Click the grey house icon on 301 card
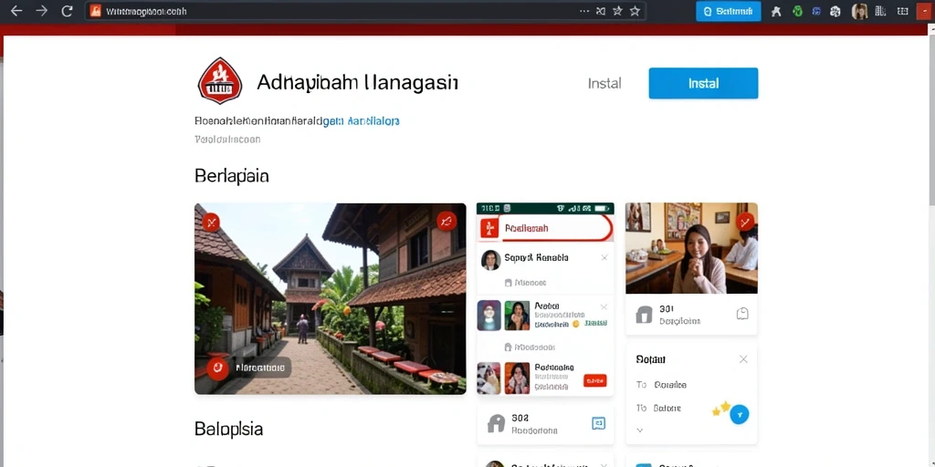 click(x=644, y=315)
